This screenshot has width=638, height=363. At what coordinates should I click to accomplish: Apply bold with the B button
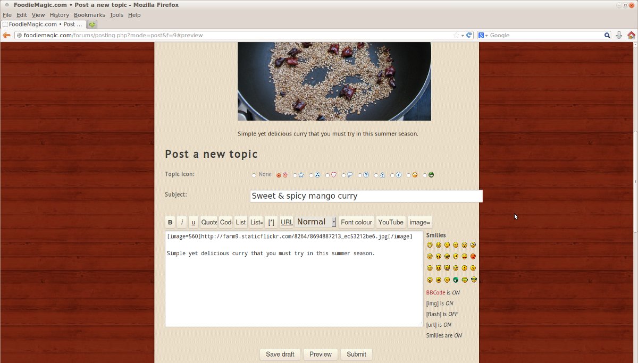[170, 222]
